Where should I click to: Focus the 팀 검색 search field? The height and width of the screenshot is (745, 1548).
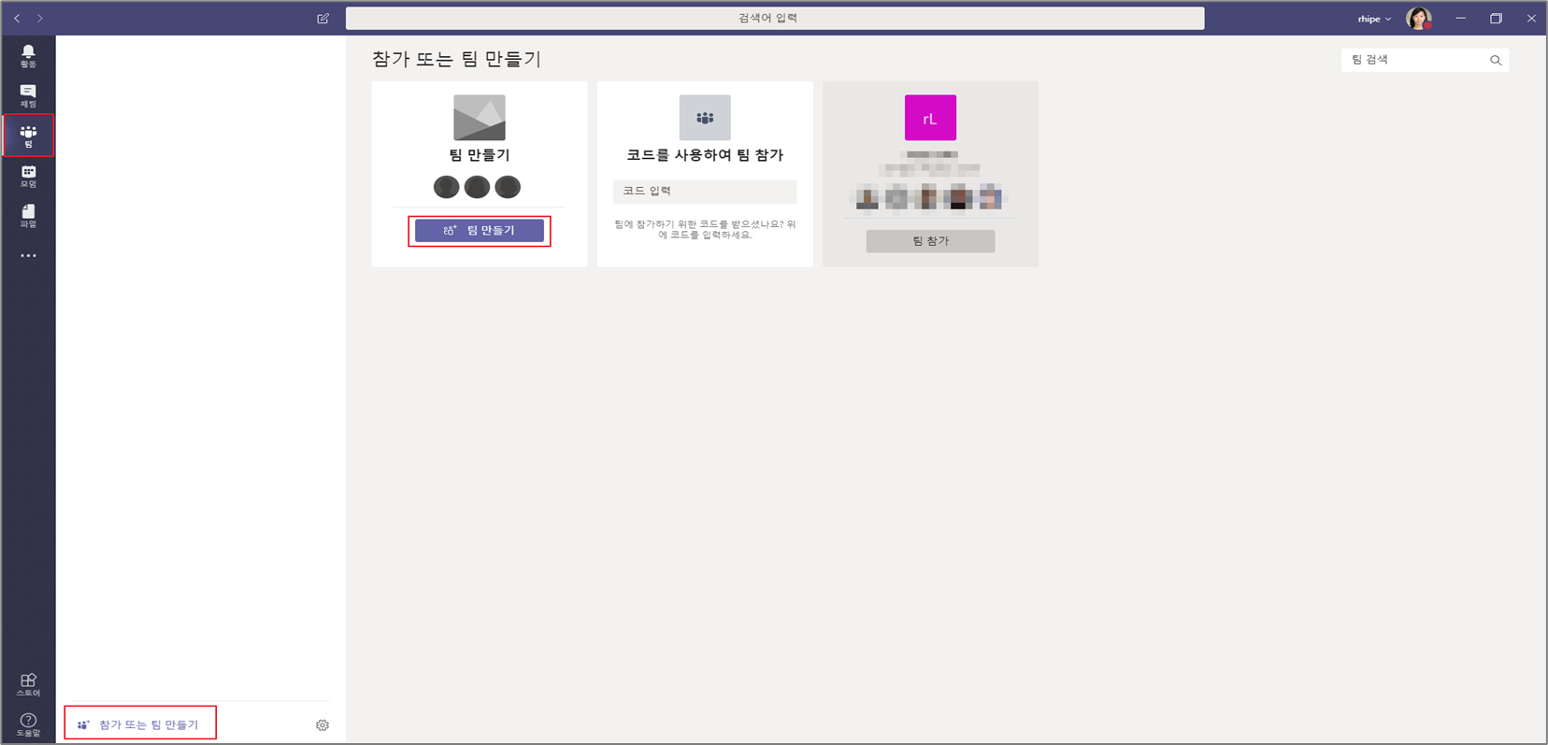[1425, 60]
